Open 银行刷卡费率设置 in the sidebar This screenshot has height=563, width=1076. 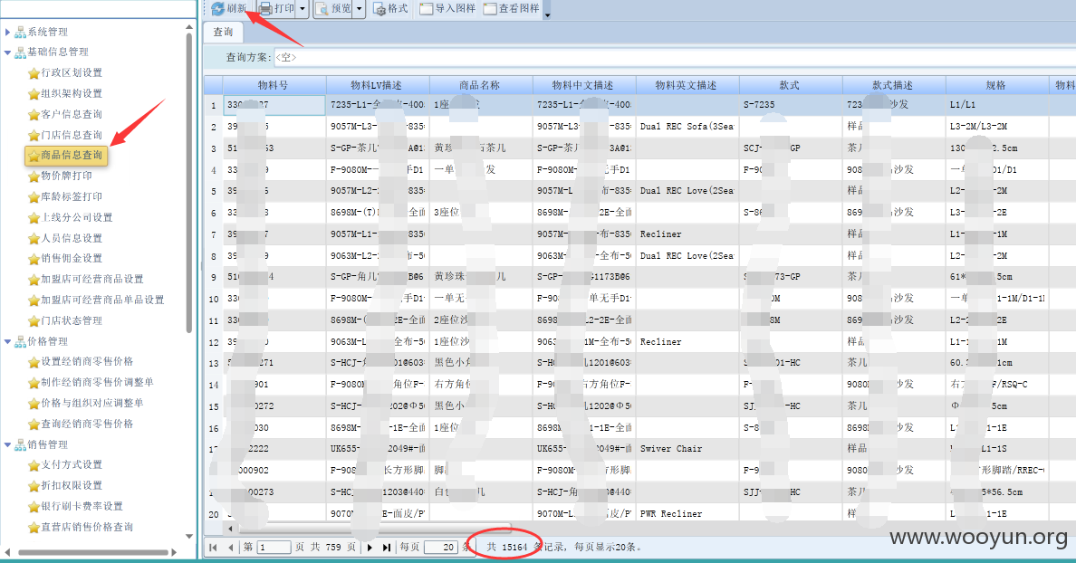(82, 506)
